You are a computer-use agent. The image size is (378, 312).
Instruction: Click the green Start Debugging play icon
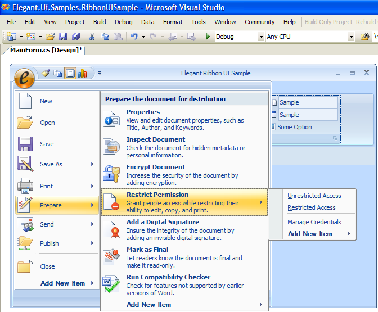point(208,37)
